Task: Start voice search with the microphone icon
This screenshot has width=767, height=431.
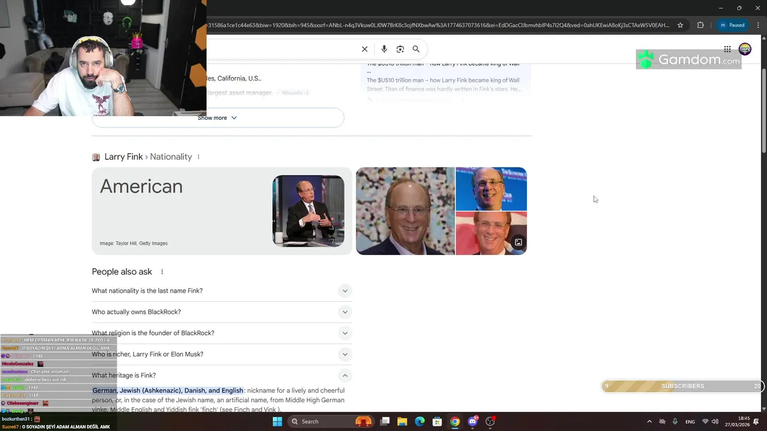Action: point(384,49)
